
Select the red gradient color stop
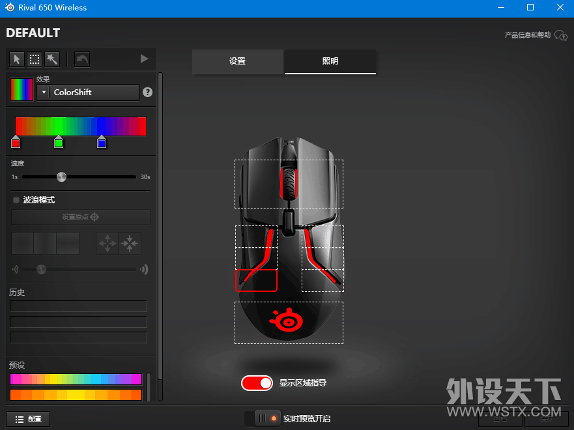click(x=16, y=142)
